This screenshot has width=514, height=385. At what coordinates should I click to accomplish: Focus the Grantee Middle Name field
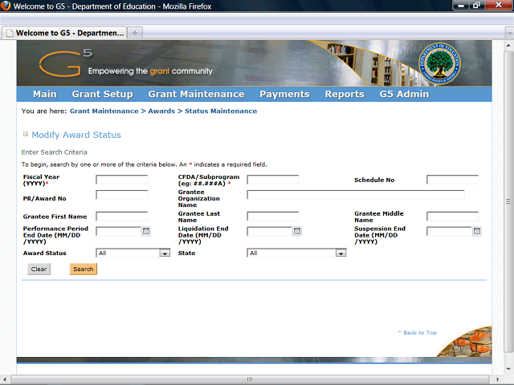[452, 217]
